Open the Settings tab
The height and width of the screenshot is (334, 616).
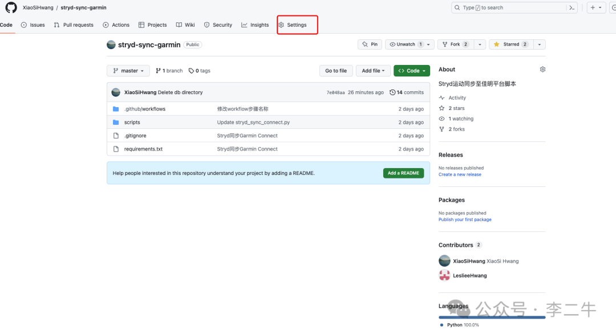coord(292,25)
